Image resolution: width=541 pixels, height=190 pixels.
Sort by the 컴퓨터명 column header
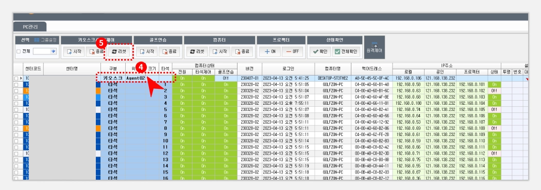[333, 69]
